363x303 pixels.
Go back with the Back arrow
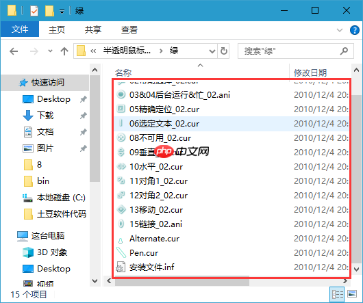click(x=14, y=51)
